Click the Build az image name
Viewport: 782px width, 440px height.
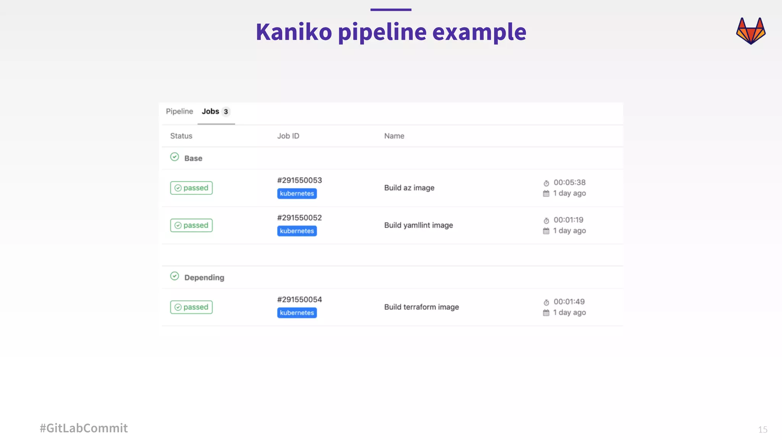pyautogui.click(x=409, y=188)
